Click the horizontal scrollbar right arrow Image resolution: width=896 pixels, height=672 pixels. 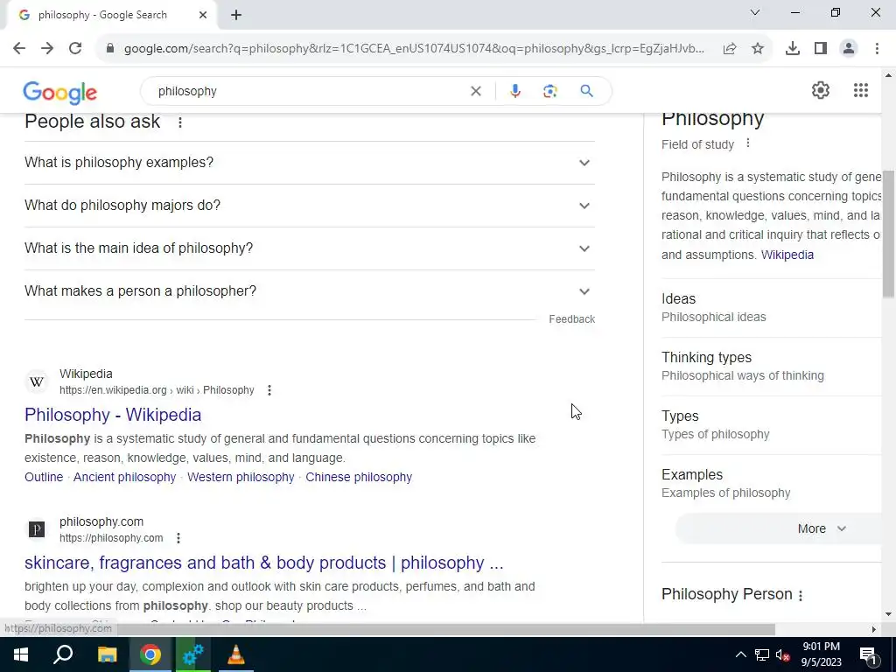pos(874,629)
